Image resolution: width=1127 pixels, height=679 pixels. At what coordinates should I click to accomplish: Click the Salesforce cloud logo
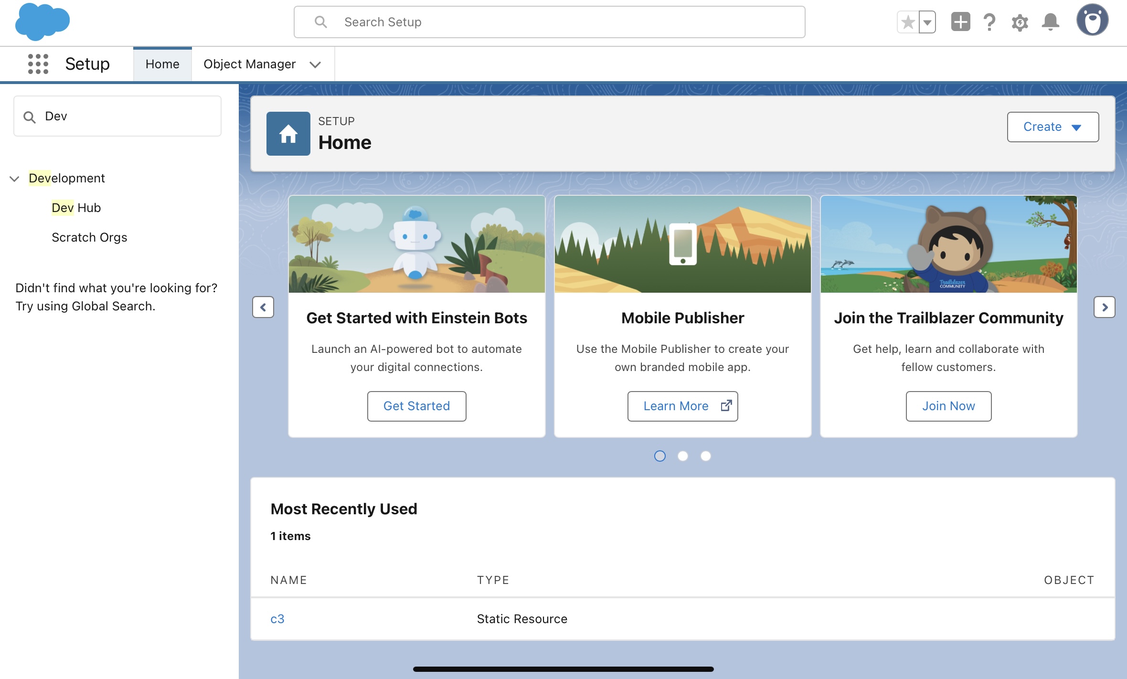(x=42, y=21)
